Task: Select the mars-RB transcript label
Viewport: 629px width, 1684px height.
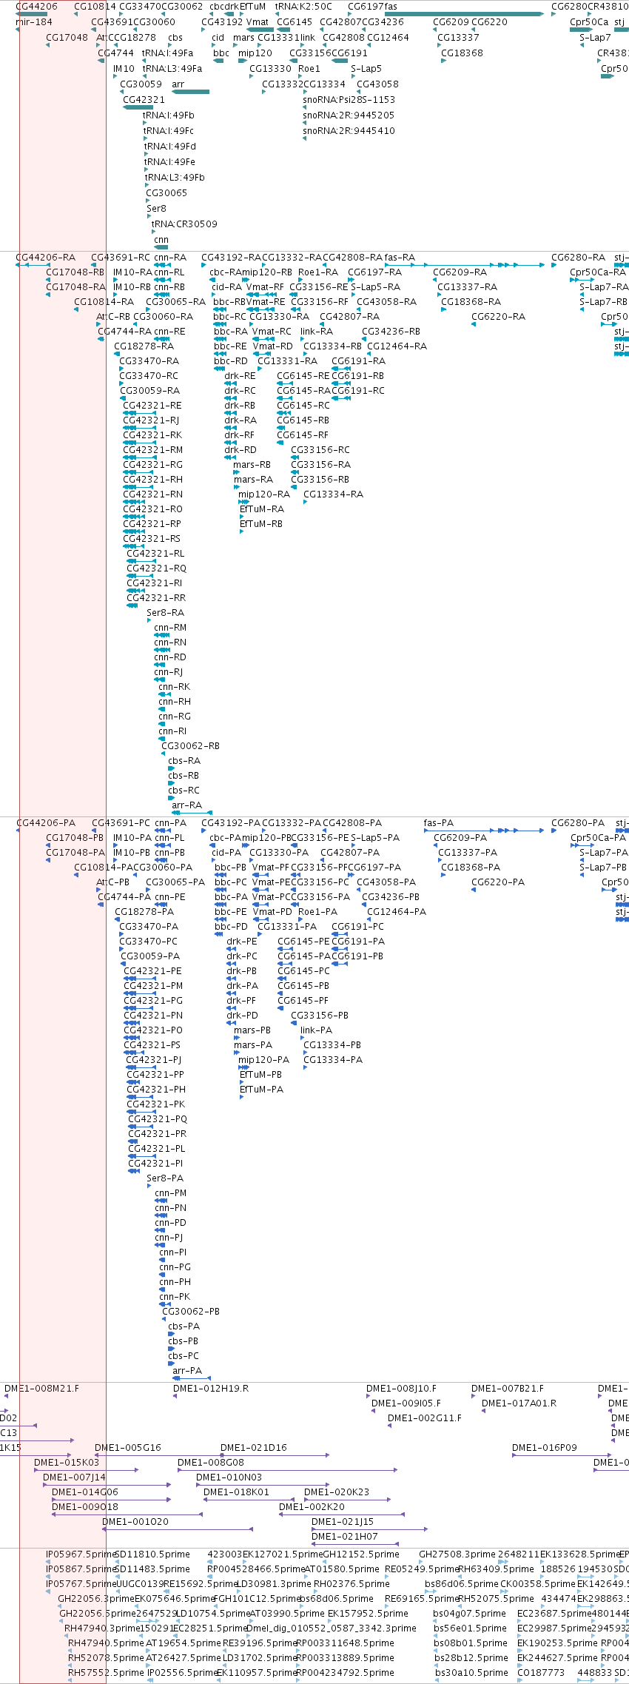Action: (x=252, y=465)
